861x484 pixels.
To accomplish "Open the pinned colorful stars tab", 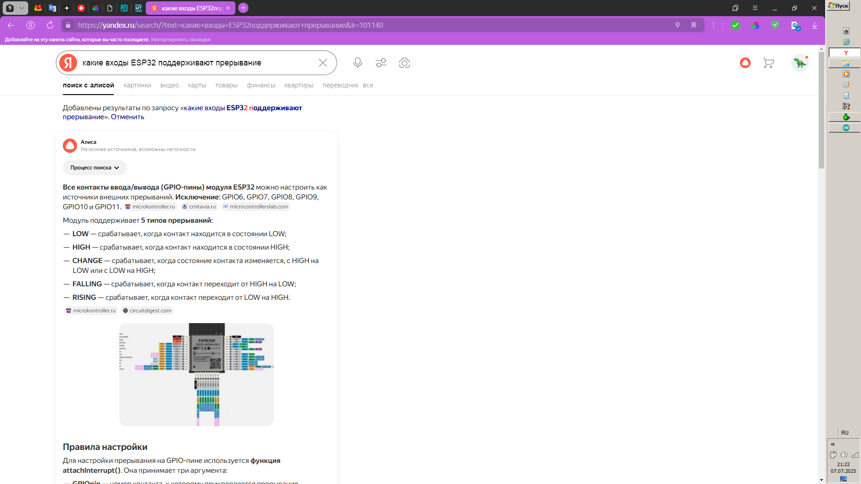I will click(96, 8).
